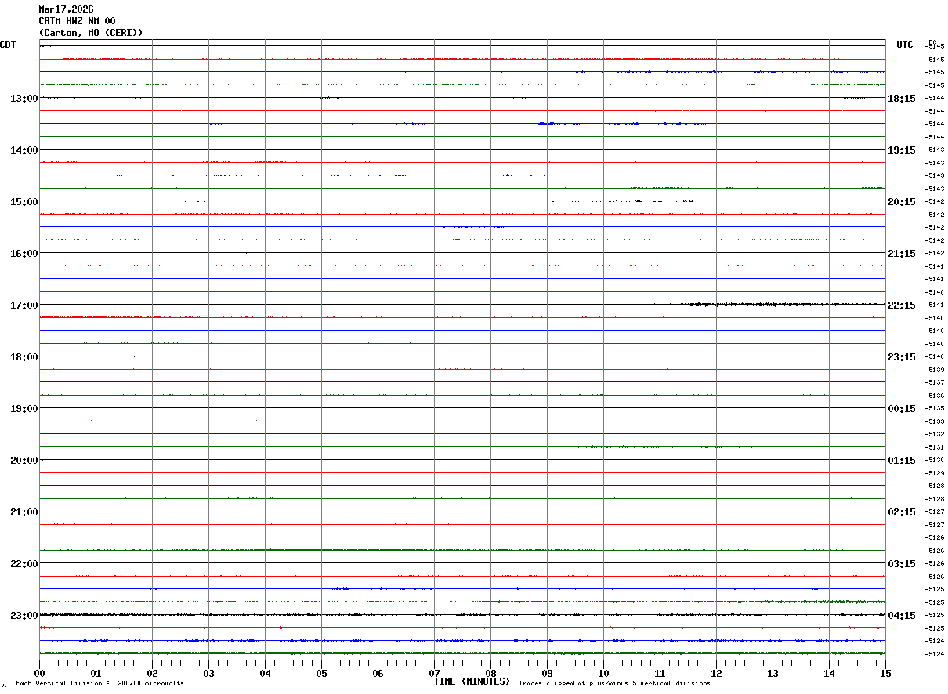Click the DC offset value '-5137'
The width and height of the screenshot is (948, 694).
point(935,382)
